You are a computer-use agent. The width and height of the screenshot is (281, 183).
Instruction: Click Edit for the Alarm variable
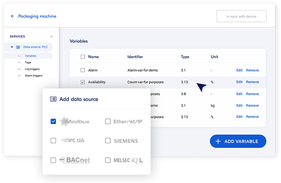pyautogui.click(x=239, y=70)
